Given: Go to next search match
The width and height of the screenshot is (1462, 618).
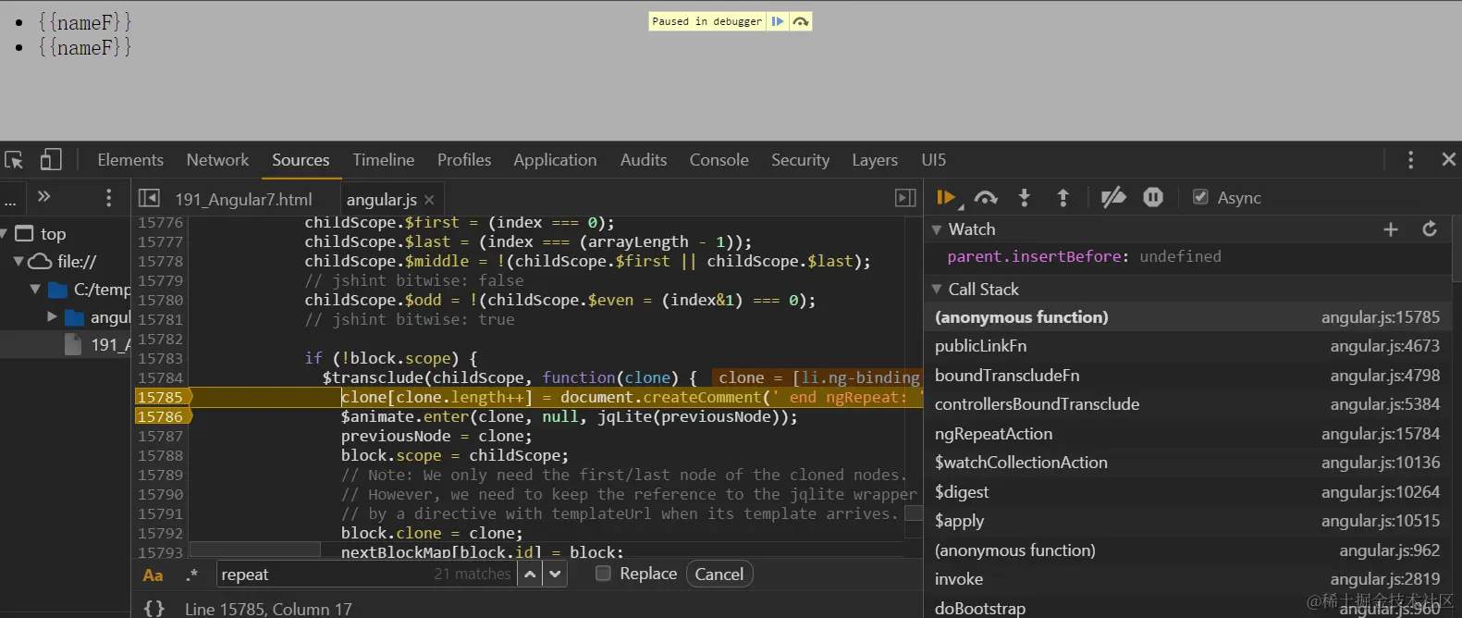Looking at the screenshot, I should coord(554,575).
